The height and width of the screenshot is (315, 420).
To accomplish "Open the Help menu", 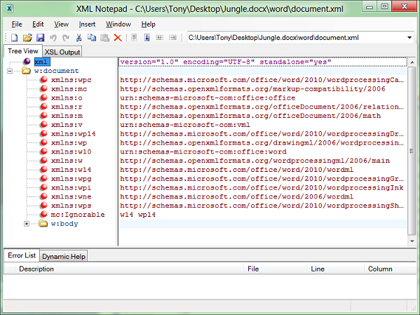I will point(149,25).
